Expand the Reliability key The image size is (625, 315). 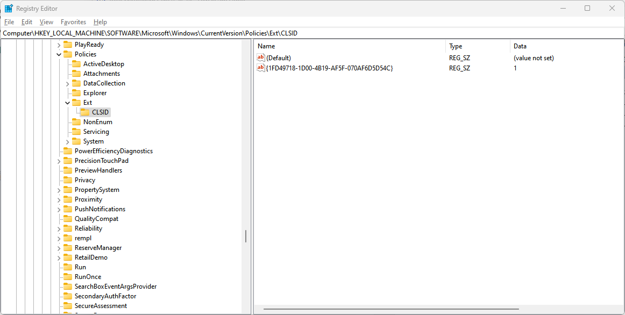click(59, 229)
